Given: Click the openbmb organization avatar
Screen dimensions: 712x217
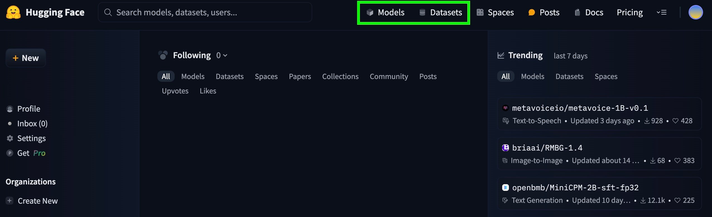Looking at the screenshot, I should (x=506, y=188).
